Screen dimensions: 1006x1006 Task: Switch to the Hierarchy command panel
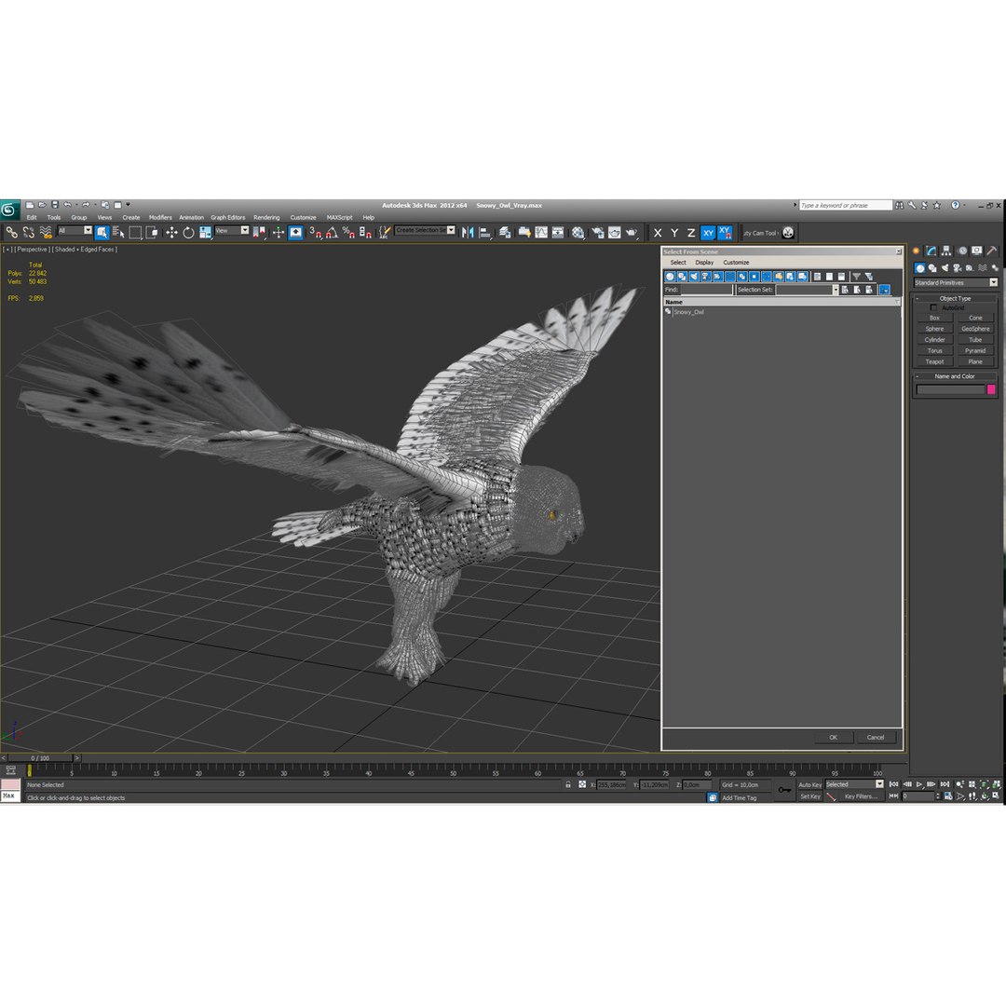946,251
